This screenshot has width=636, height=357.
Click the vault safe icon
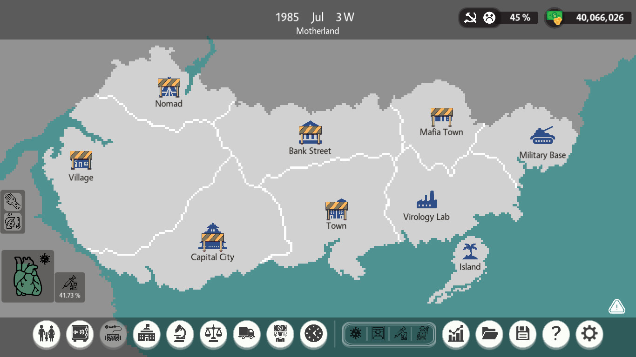[80, 334]
